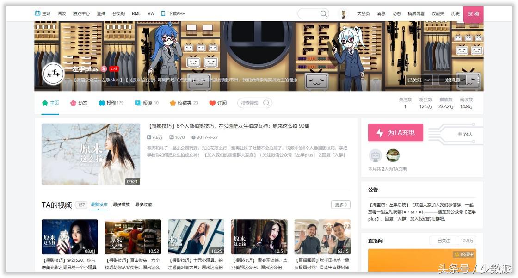This screenshot has height=278, width=518.
Task: Click the 播放数 232.2万 statistic
Action: (x=446, y=103)
